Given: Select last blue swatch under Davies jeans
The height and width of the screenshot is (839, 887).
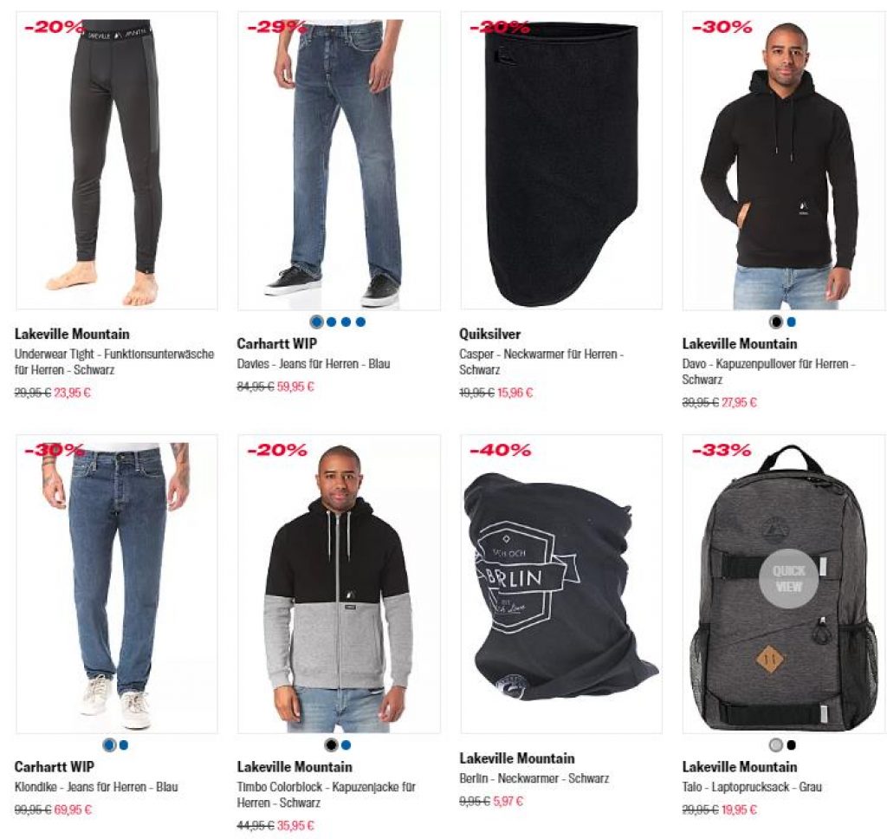Looking at the screenshot, I should point(360,322).
